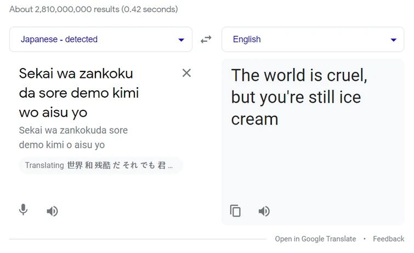Swap source and target languages
This screenshot has height=253, width=414.
coord(206,40)
